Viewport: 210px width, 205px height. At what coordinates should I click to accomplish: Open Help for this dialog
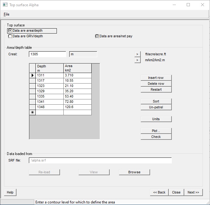10,192
